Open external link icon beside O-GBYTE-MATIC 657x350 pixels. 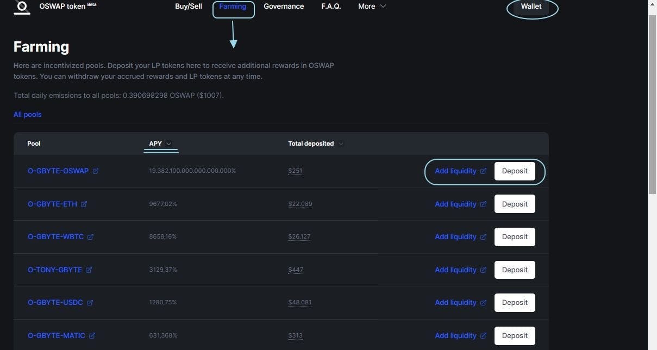click(92, 336)
